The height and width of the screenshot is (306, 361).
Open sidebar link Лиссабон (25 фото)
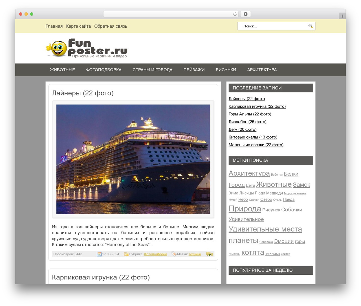coord(248,122)
